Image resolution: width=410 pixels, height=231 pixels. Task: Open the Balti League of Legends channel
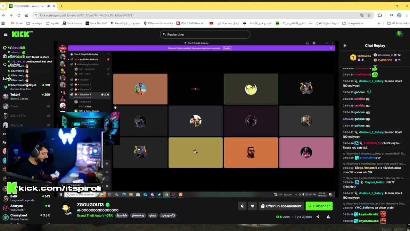26,198
